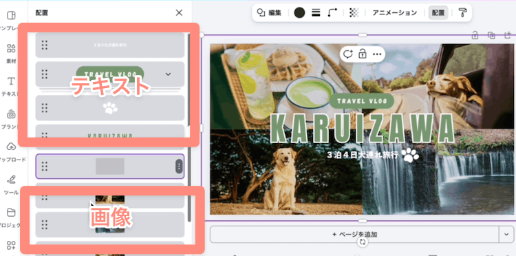
Task: Close the 配置 panel
Action: [179, 13]
